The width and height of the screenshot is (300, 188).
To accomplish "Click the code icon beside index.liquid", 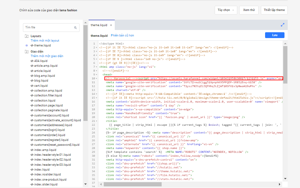I will tap(32, 170).
